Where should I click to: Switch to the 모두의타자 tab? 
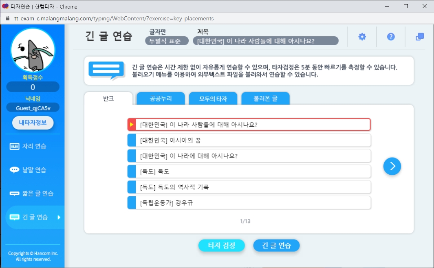(x=213, y=98)
